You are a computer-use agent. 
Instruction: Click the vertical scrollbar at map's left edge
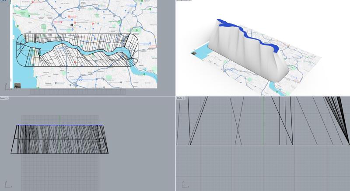pyautogui.click(x=11, y=44)
